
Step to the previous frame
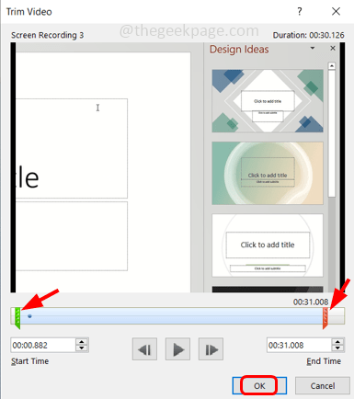click(144, 349)
